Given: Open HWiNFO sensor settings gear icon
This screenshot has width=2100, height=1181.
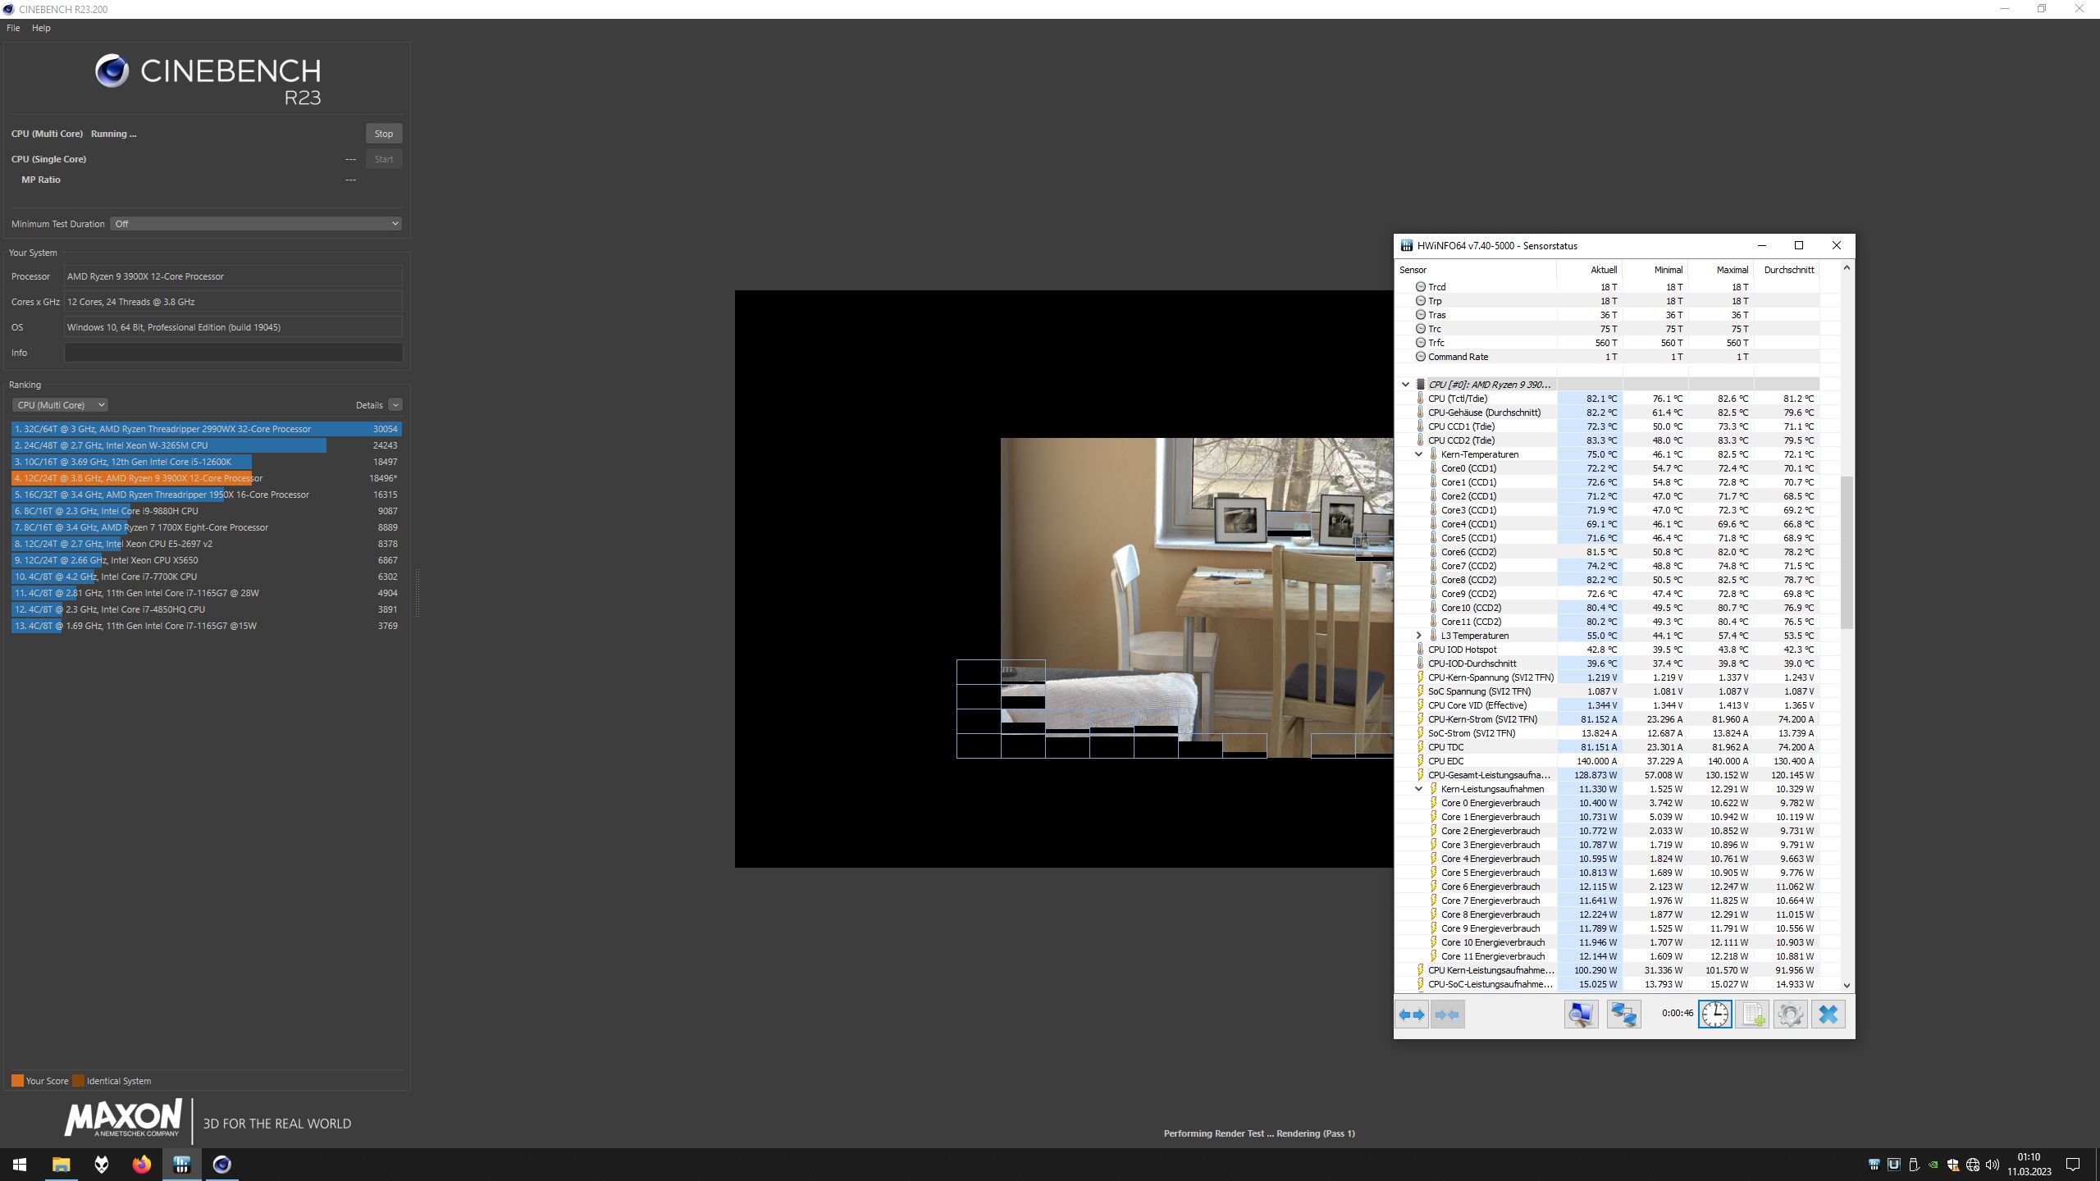Looking at the screenshot, I should (x=1790, y=1015).
